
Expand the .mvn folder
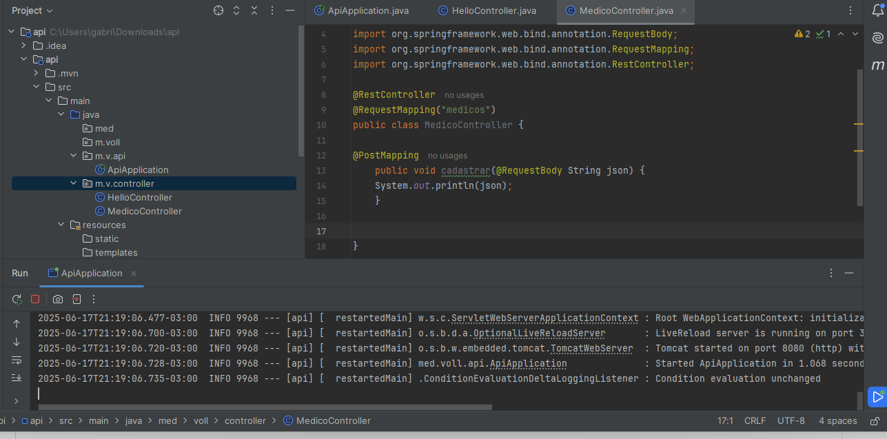(37, 73)
